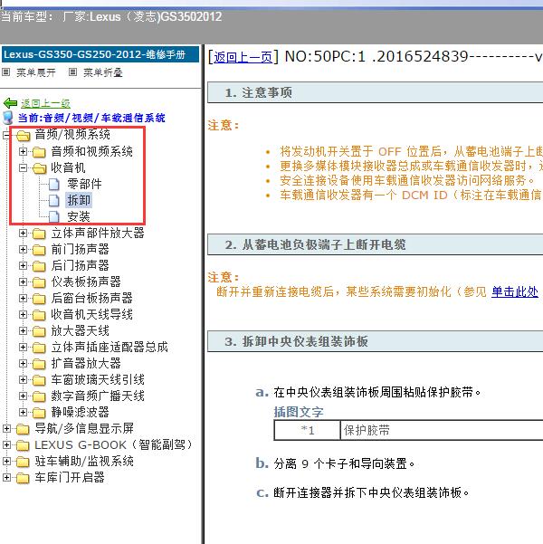Click the 零部件 document icon
Screen dimensions: 543x544
coord(53,185)
